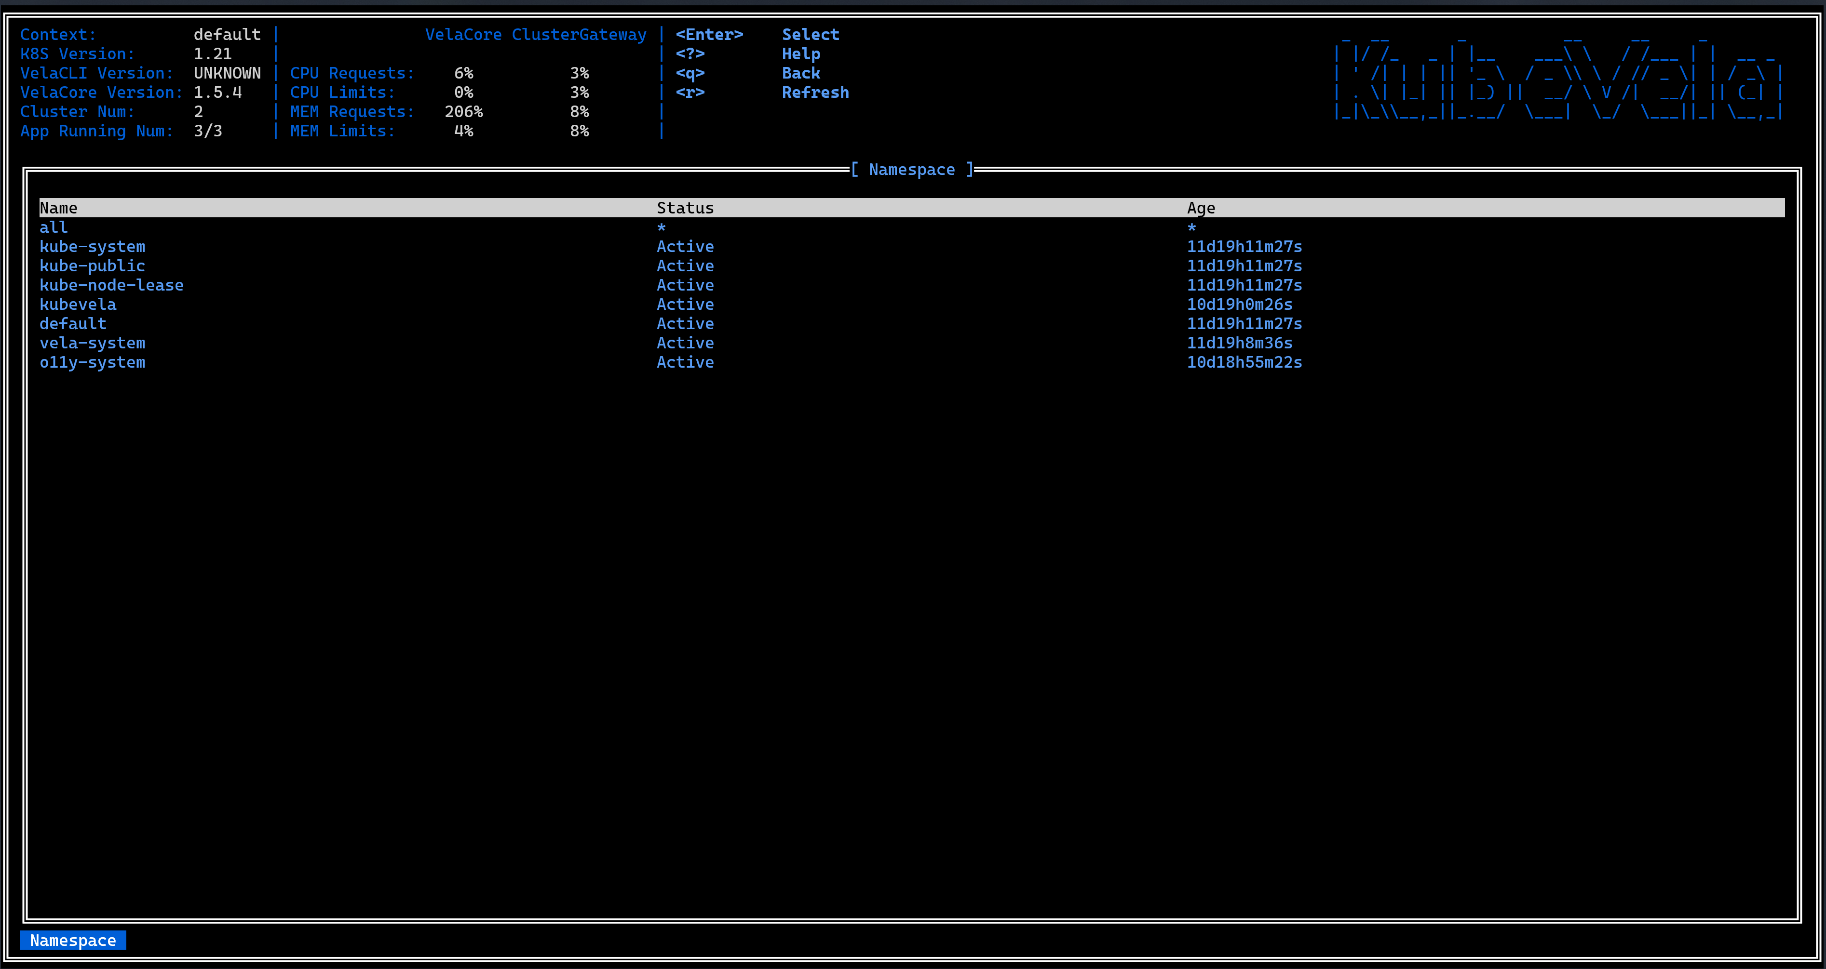Select the o11y-system namespace row
The height and width of the screenshot is (969, 1826).
pos(912,362)
